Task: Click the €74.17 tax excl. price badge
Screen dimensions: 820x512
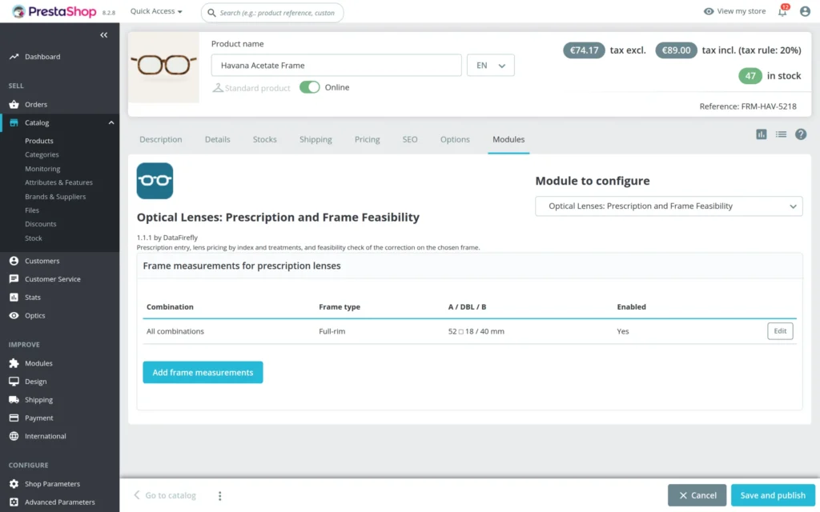Action: point(584,50)
